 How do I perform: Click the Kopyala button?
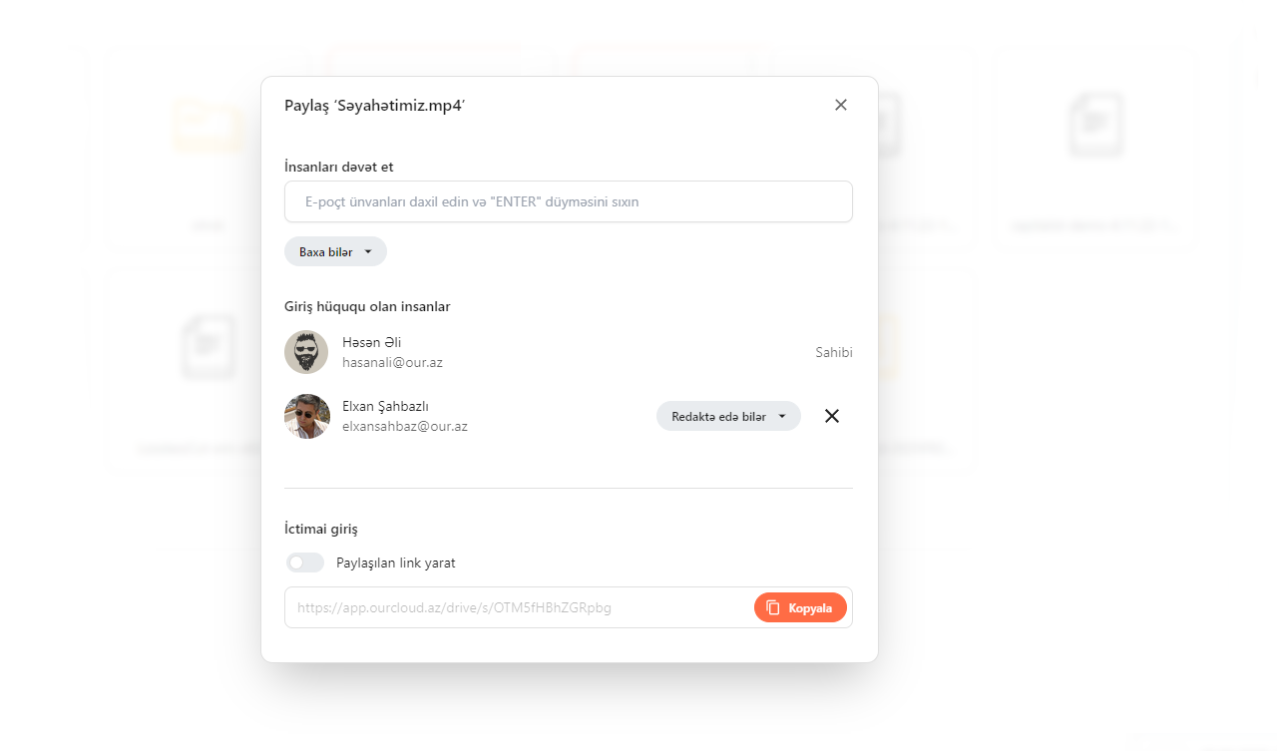pos(800,607)
